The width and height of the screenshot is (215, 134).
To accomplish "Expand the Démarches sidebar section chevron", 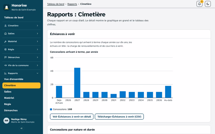I will tap(37, 57).
